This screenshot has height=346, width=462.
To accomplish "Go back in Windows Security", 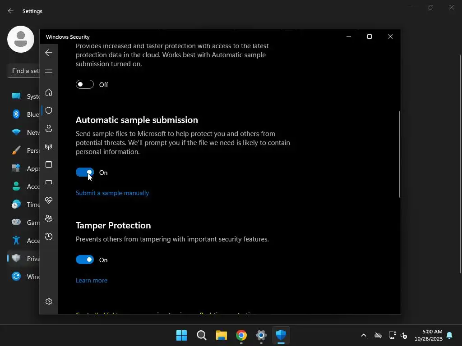I will (x=49, y=53).
